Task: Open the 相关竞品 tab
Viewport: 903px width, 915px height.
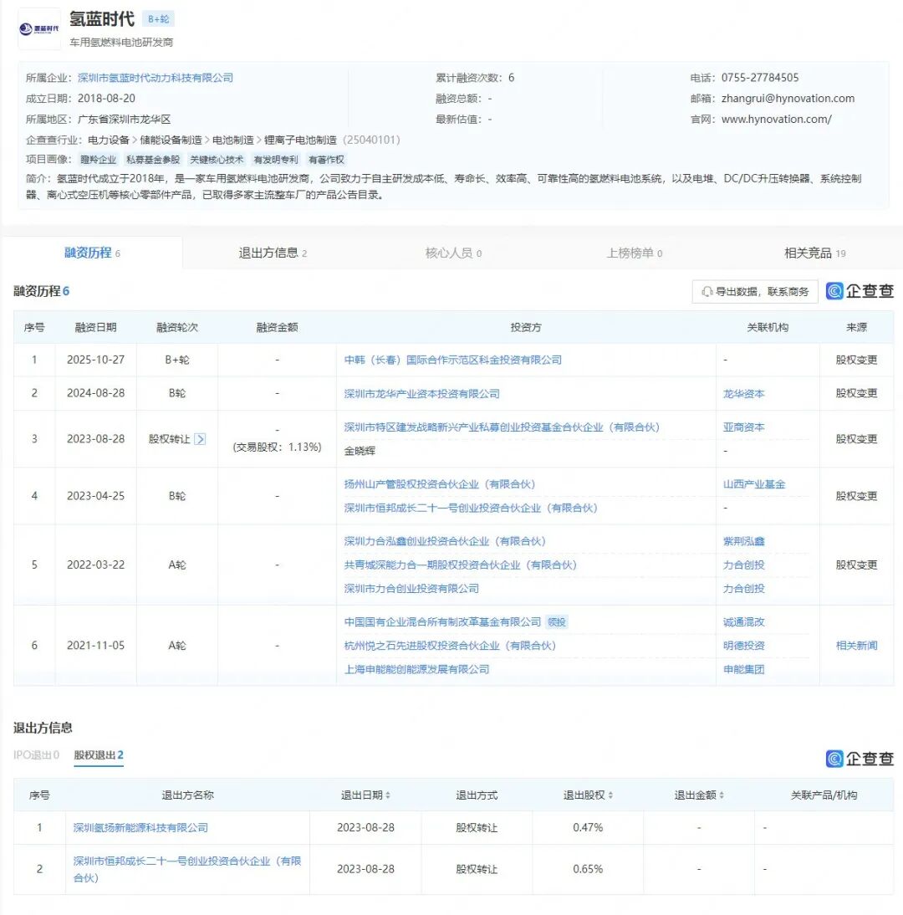Action: tap(814, 253)
